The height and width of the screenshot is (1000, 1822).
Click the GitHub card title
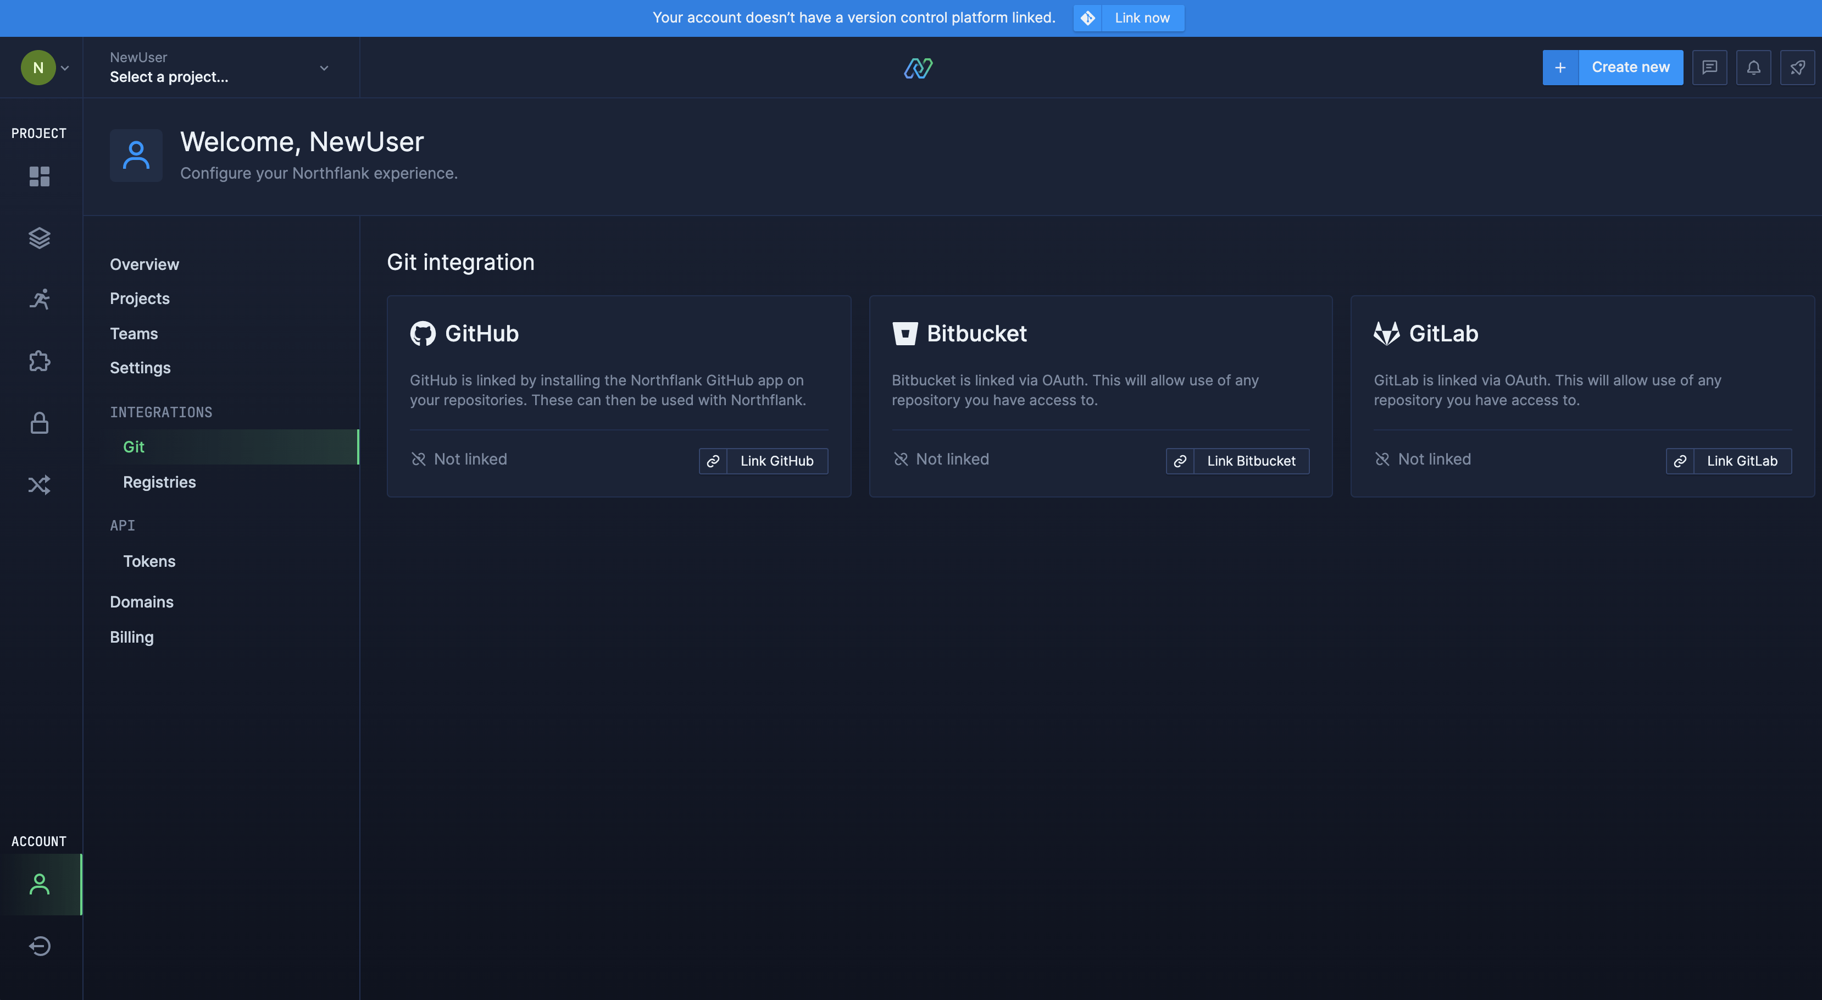(x=482, y=333)
